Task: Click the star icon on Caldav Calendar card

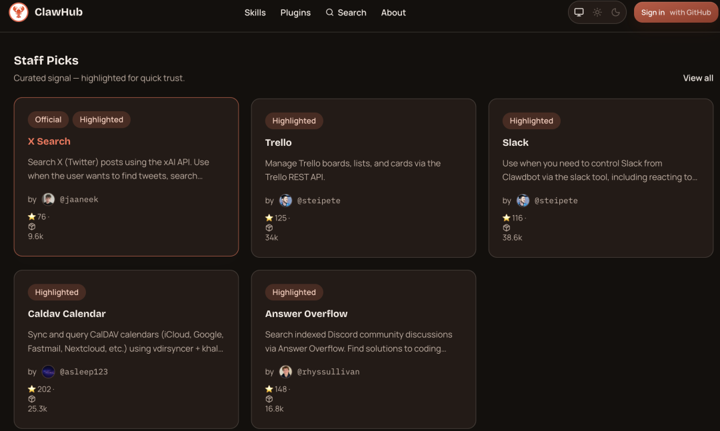Action: pos(31,389)
